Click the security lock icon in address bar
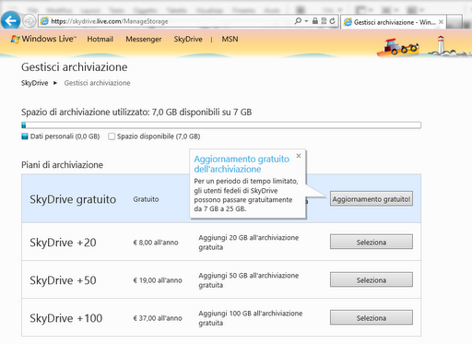The width and height of the screenshot is (472, 344). tap(315, 21)
